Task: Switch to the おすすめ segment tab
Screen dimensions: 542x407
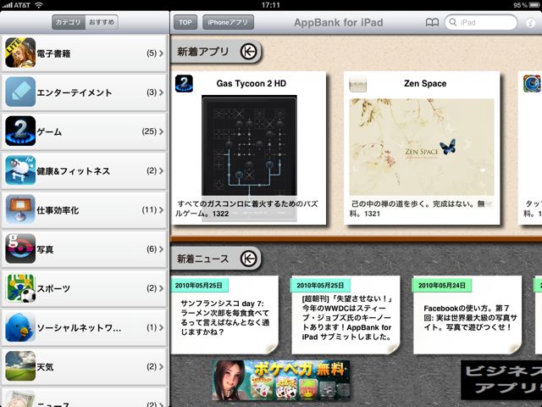Action: tap(102, 22)
